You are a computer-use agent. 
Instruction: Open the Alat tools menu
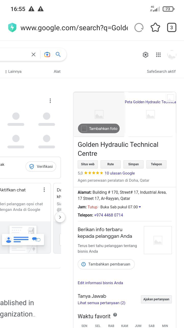click(57, 71)
